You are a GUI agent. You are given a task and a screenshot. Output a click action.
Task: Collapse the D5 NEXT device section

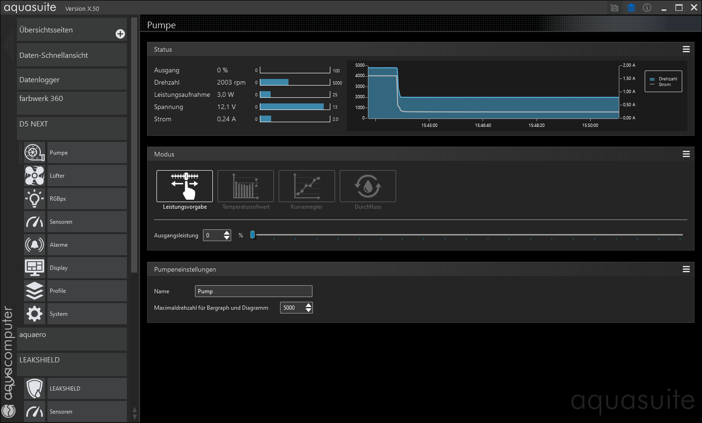point(71,125)
